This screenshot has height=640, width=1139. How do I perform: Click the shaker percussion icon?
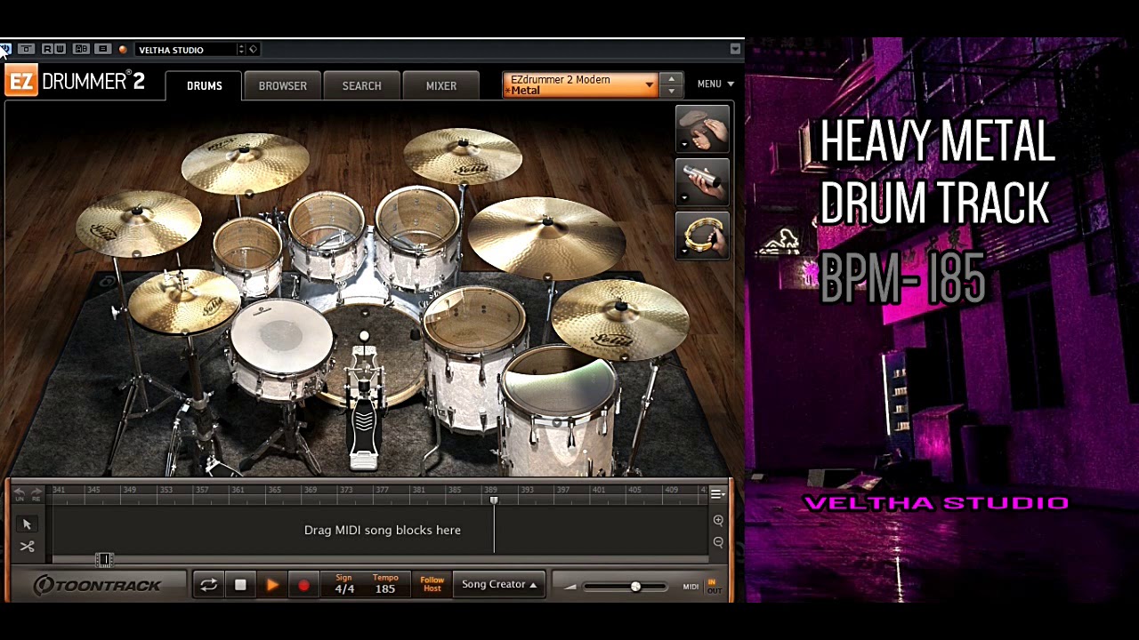[703, 182]
